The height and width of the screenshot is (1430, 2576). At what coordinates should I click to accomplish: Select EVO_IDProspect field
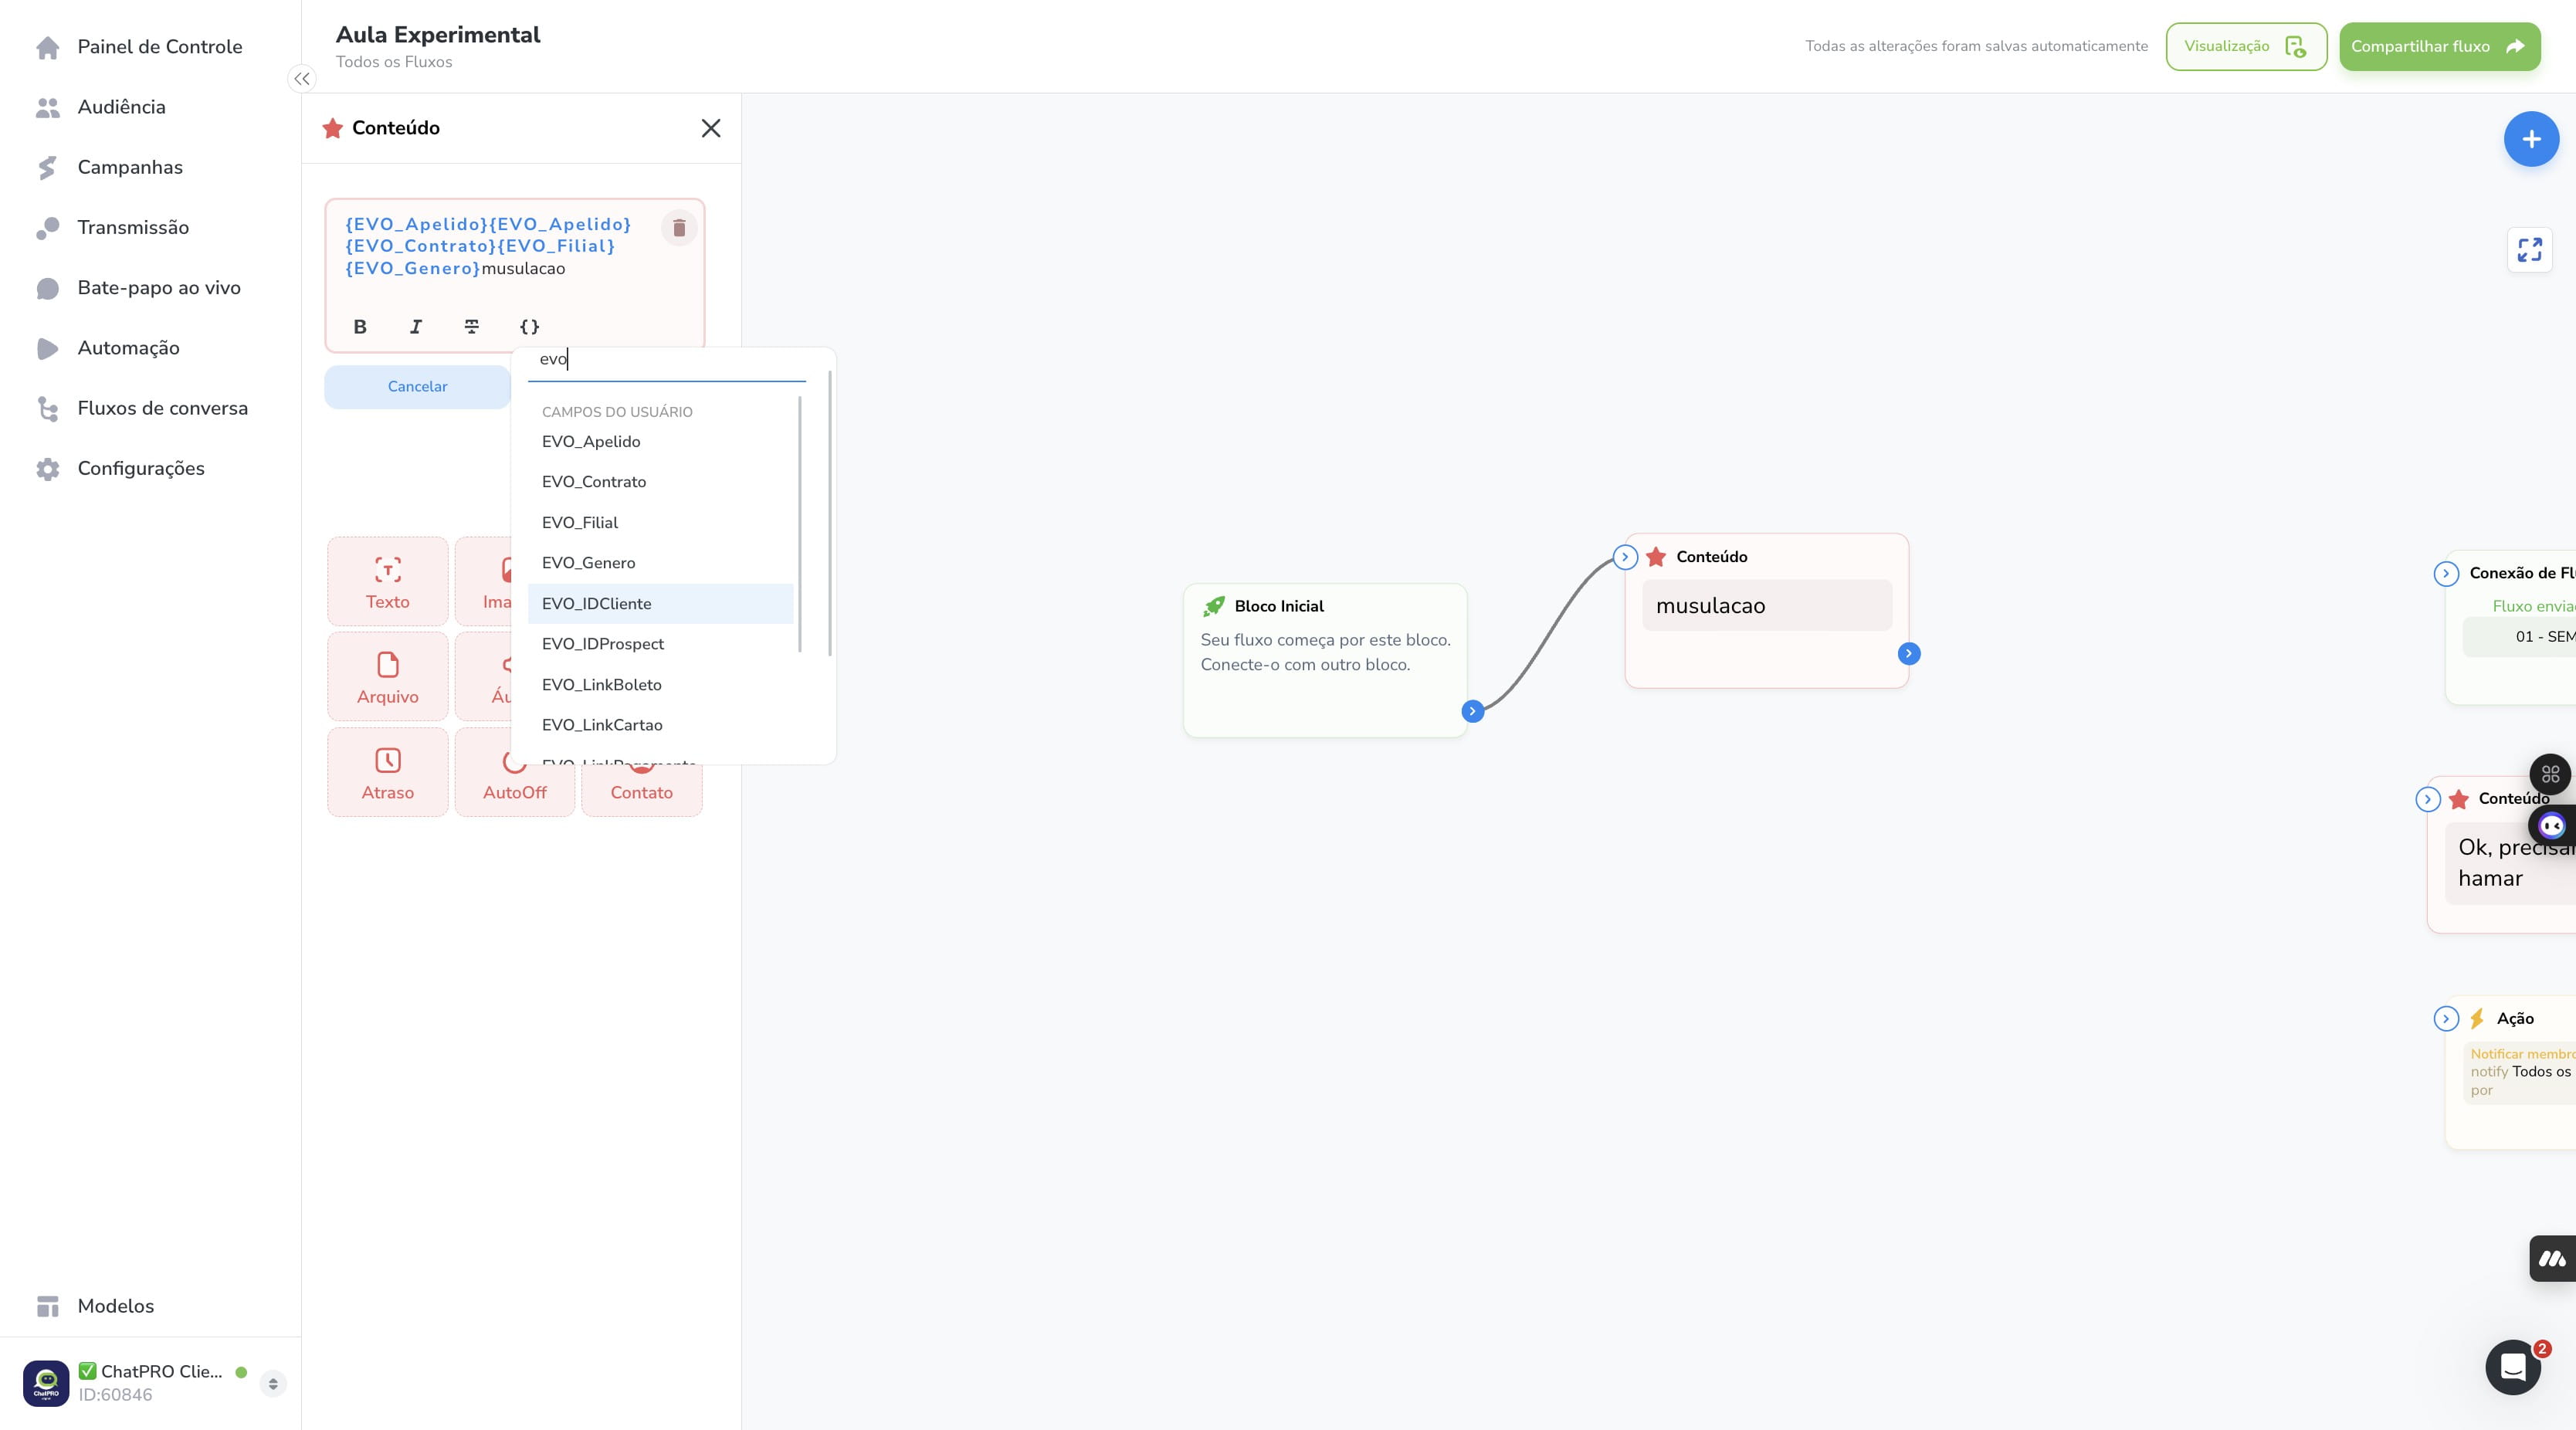coord(660,644)
